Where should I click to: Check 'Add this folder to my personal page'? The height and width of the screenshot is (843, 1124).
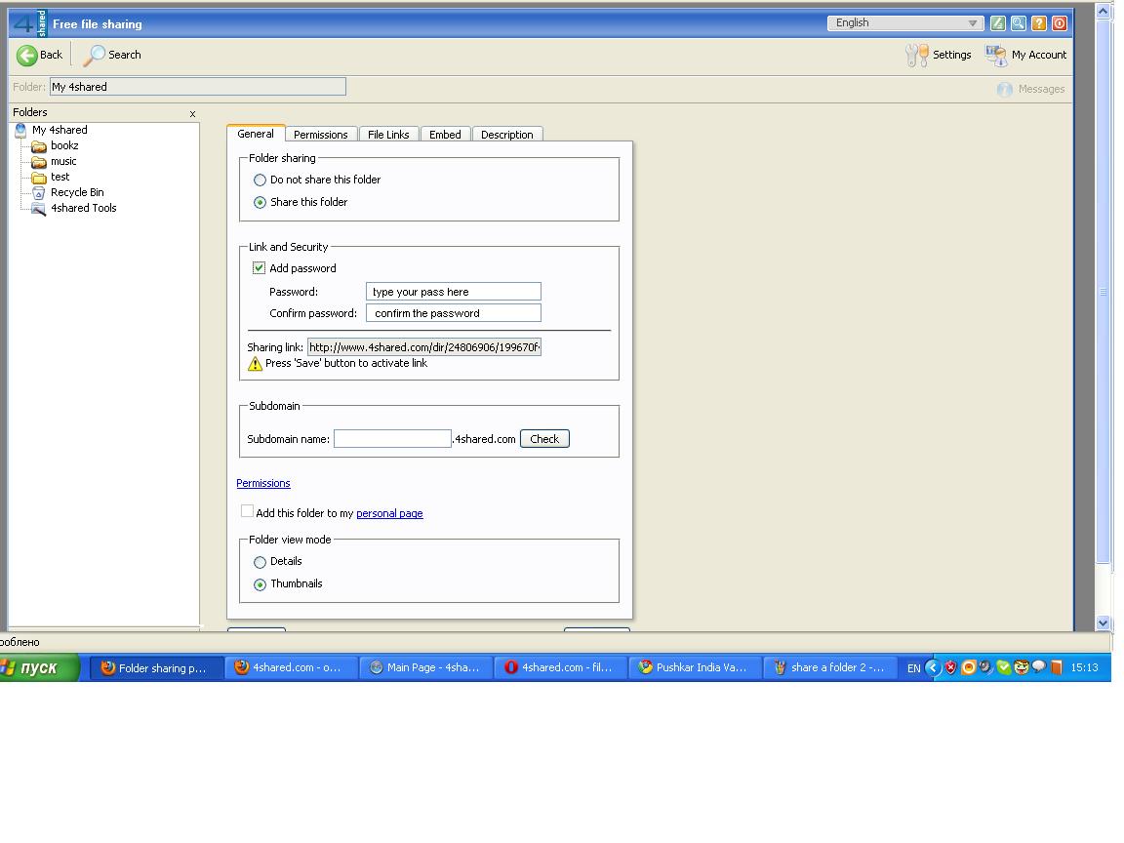pyautogui.click(x=247, y=511)
